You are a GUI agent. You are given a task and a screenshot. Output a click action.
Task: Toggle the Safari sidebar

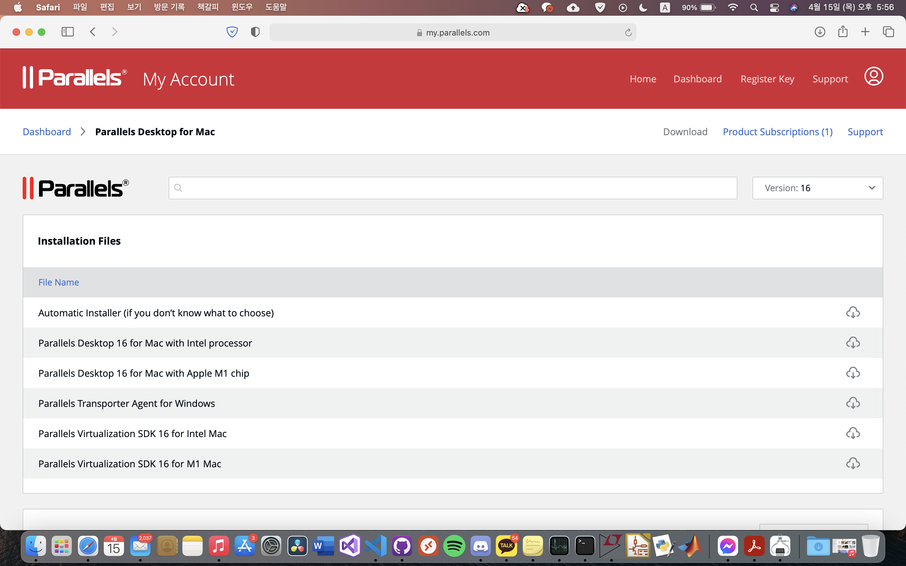(67, 32)
